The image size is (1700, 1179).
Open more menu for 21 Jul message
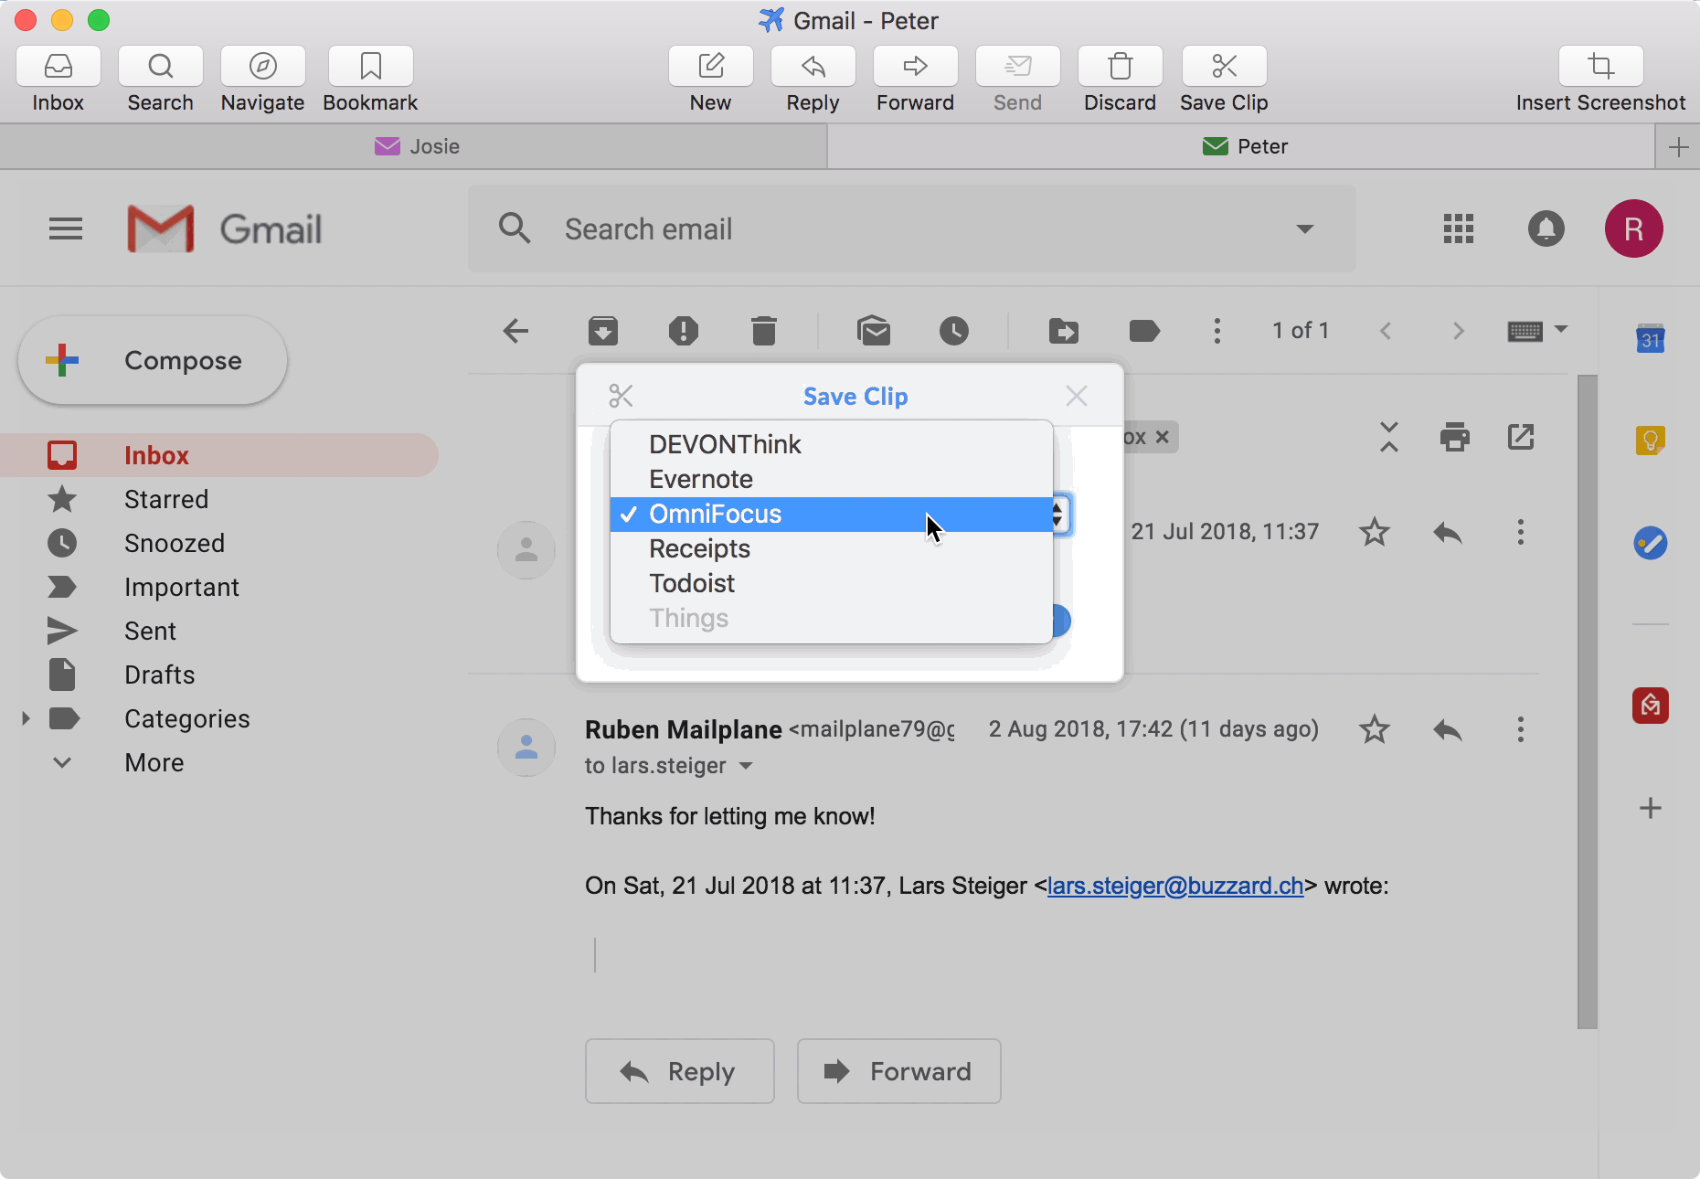pyautogui.click(x=1521, y=532)
